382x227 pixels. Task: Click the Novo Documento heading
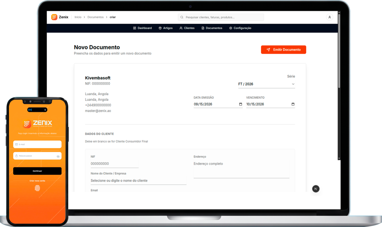[97, 47]
